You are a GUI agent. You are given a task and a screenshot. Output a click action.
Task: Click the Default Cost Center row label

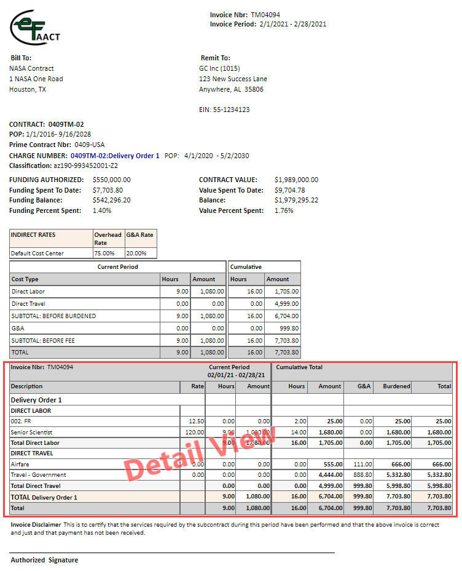(x=37, y=253)
